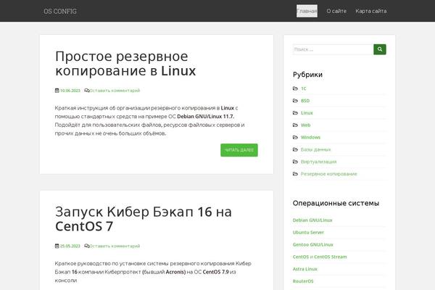Viewport: 435px width, 290px height.
Task: Open the Astra Linux link
Action: pyautogui.click(x=305, y=269)
